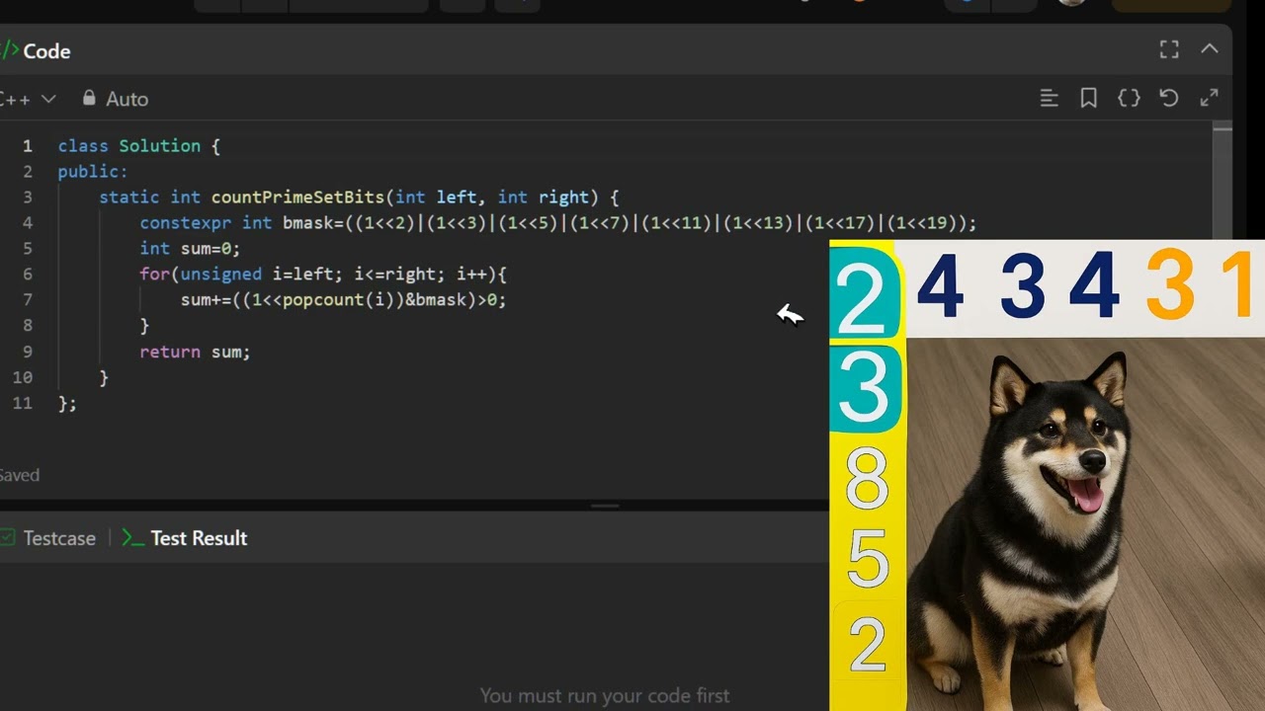Click the bookmark icon in editor toolbar
1265x711 pixels.
click(x=1089, y=98)
